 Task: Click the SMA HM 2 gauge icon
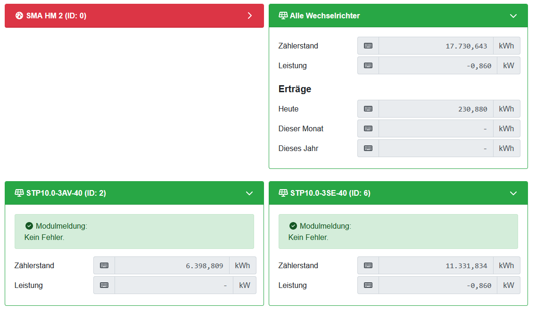click(19, 16)
